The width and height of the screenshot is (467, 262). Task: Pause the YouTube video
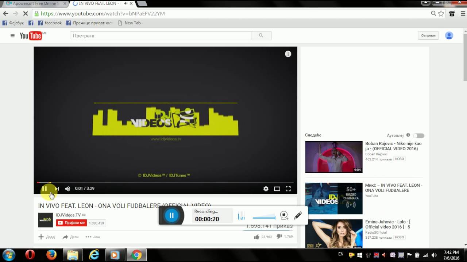click(x=45, y=188)
